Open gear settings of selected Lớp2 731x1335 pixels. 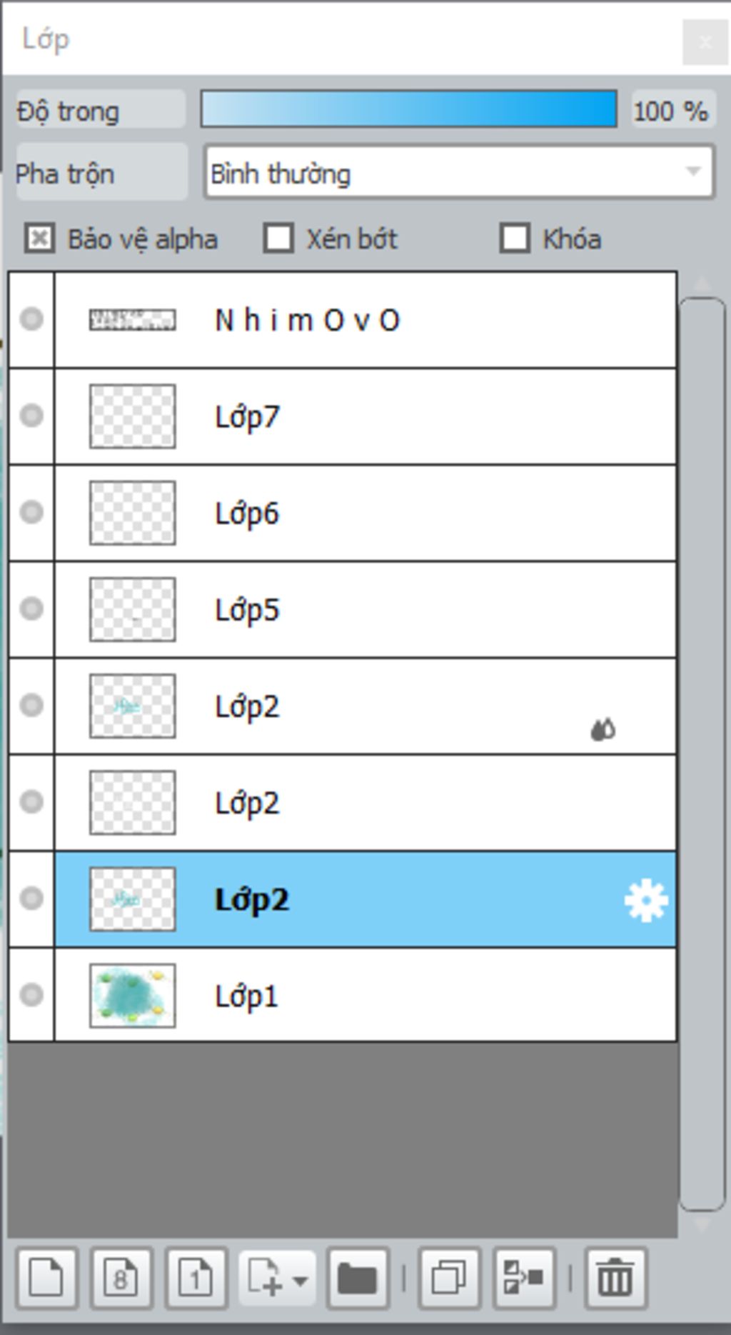tap(646, 901)
